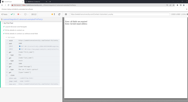Click type How can I learn cypress
The image size is (188, 102).
click(x=32, y=69)
